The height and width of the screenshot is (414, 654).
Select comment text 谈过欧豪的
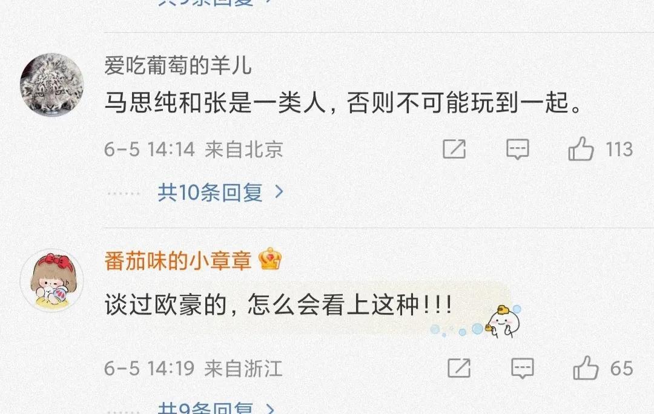point(165,305)
